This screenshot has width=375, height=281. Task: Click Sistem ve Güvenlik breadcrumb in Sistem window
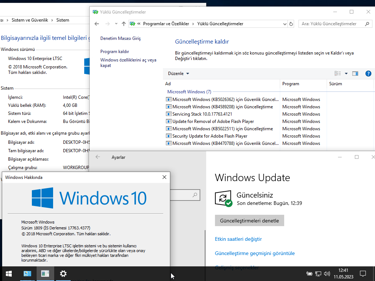pyautogui.click(x=30, y=20)
